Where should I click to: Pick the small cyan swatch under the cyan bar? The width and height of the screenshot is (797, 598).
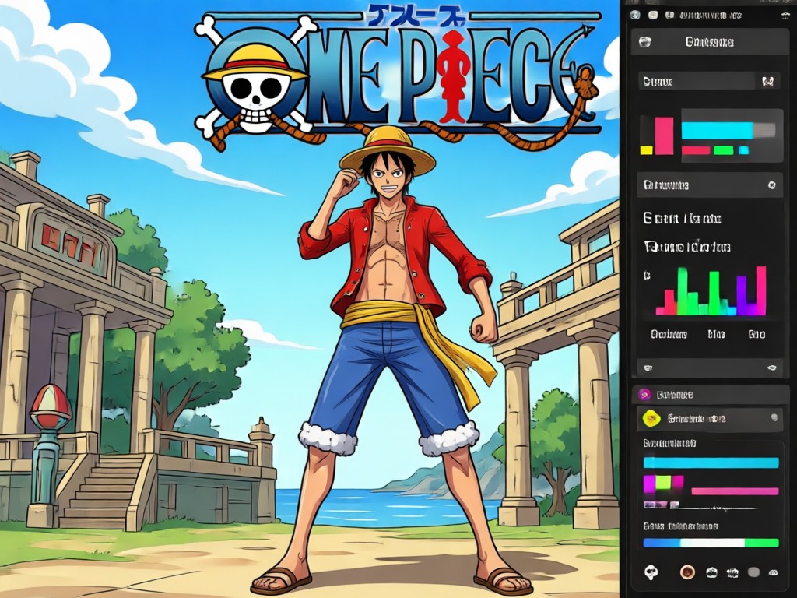[x=743, y=150]
